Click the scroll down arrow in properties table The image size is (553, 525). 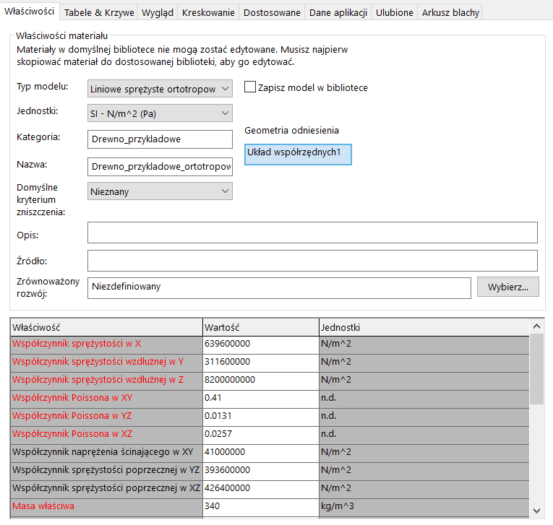[x=537, y=510]
